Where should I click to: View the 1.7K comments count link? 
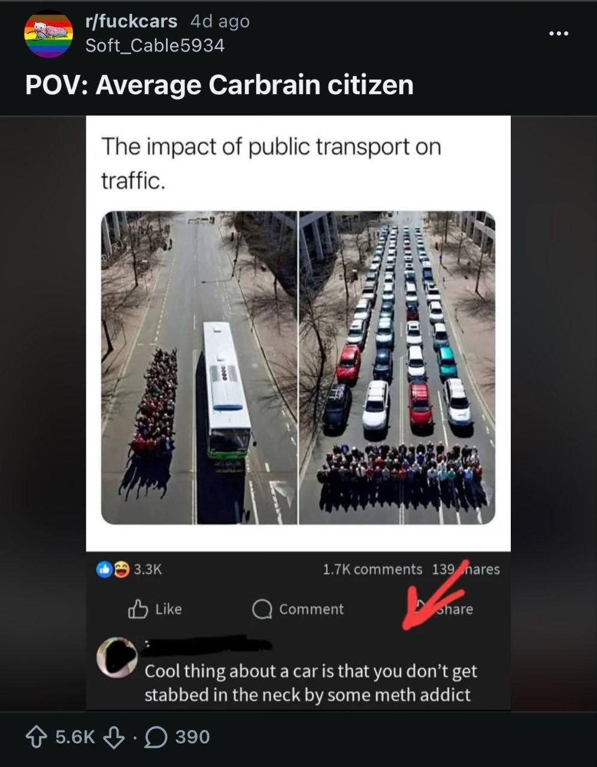pos(372,569)
